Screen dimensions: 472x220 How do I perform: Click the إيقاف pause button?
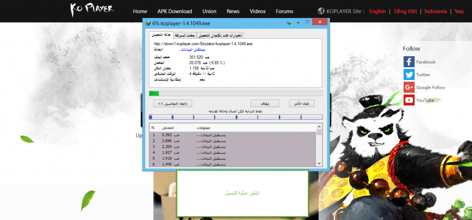coord(265,104)
